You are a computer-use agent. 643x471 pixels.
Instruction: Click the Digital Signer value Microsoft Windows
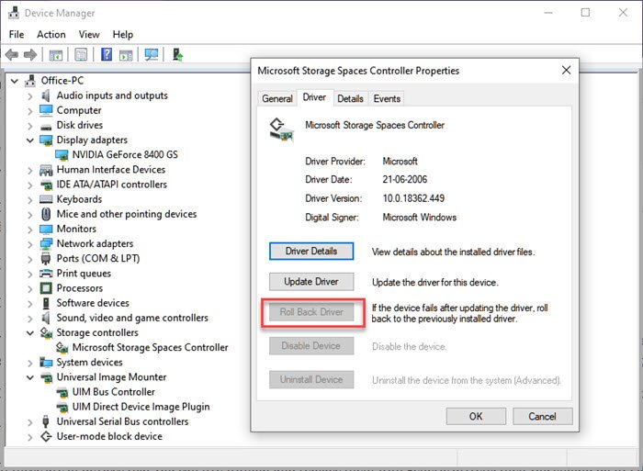click(x=420, y=218)
